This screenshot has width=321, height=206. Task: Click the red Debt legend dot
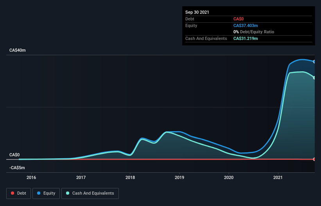coord(13,193)
